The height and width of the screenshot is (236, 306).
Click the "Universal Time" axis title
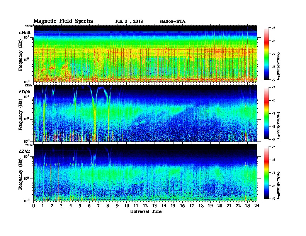pos(146,211)
